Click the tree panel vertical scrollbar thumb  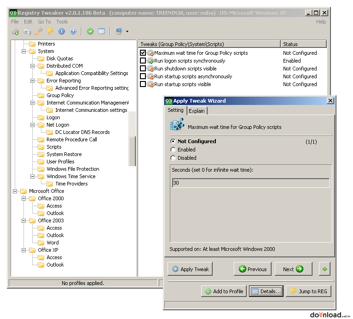[x=132, y=151]
